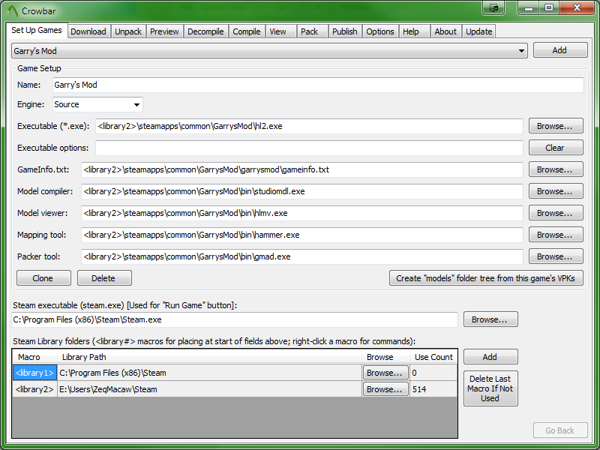Click the Browse column header
The height and width of the screenshot is (450, 600).
[385, 357]
